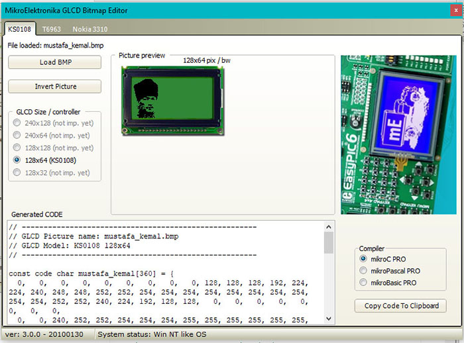Screen dimensions: 464x343
Task: Click the EasyPIC6 board image
Action: point(398,134)
